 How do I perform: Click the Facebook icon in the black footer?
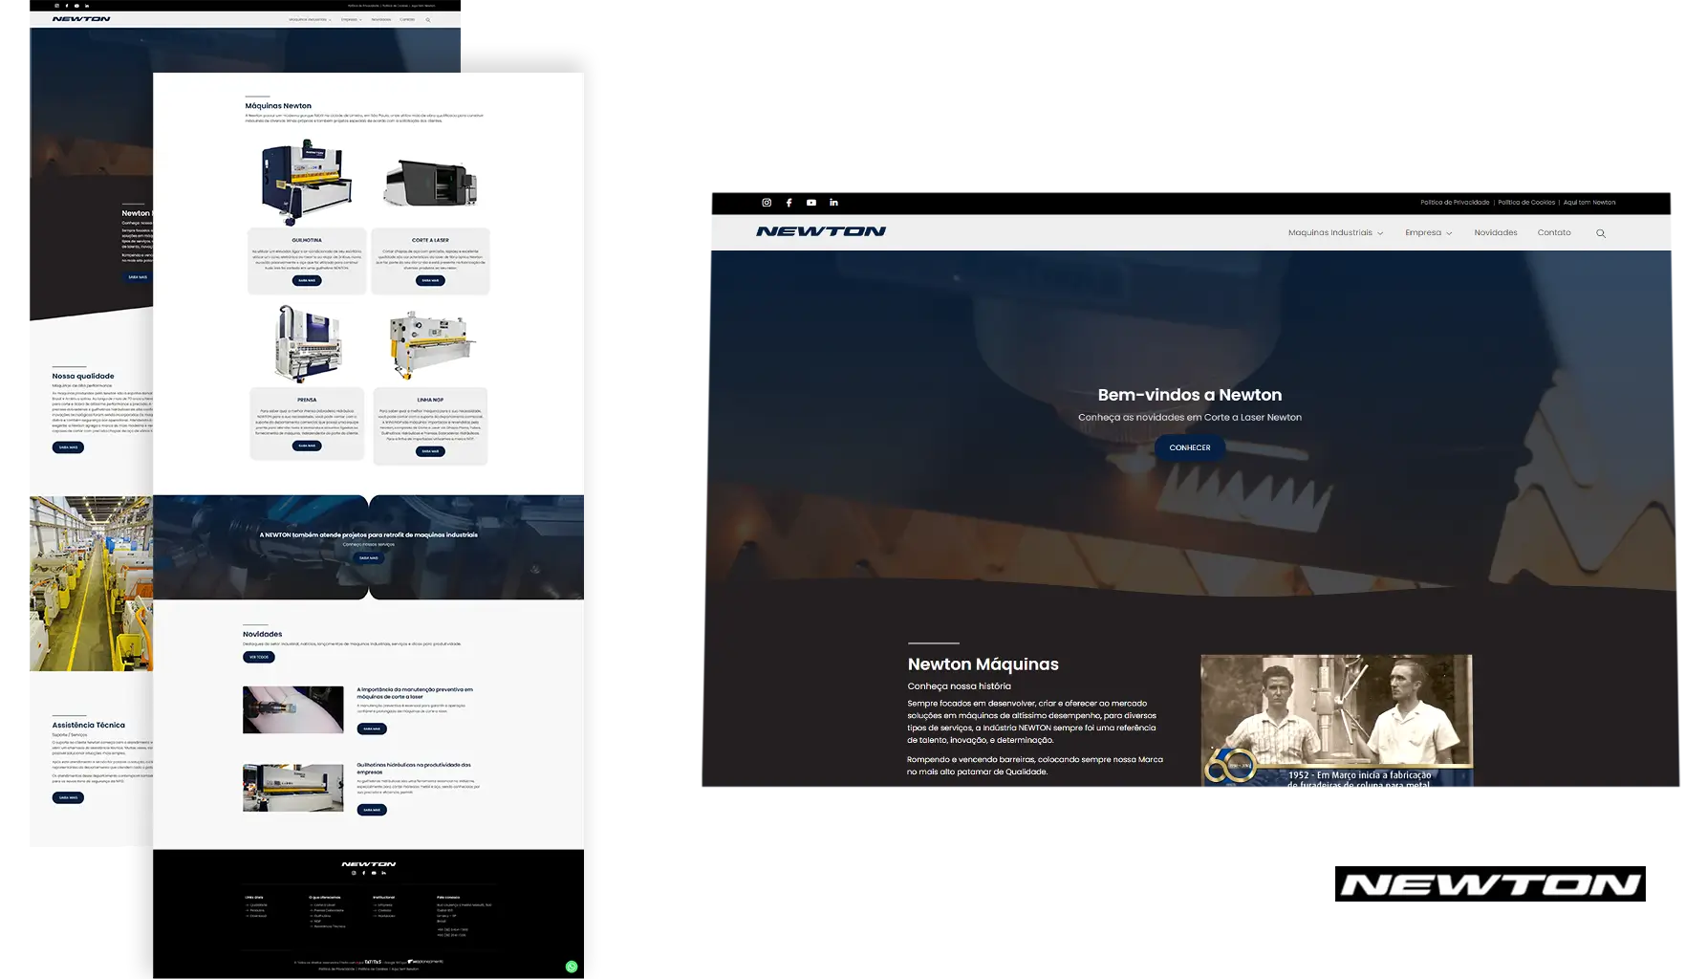363,873
